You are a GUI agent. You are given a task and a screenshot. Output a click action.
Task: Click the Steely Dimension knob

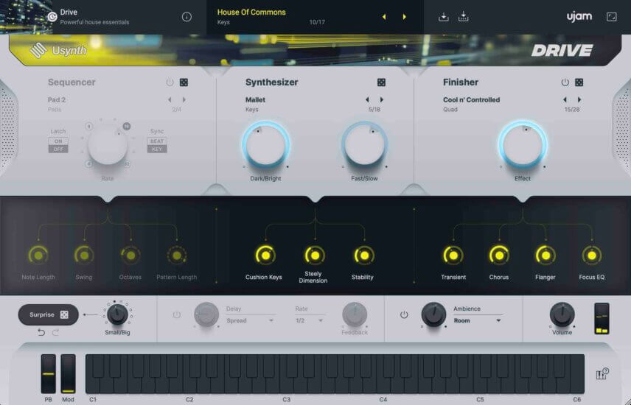(315, 256)
